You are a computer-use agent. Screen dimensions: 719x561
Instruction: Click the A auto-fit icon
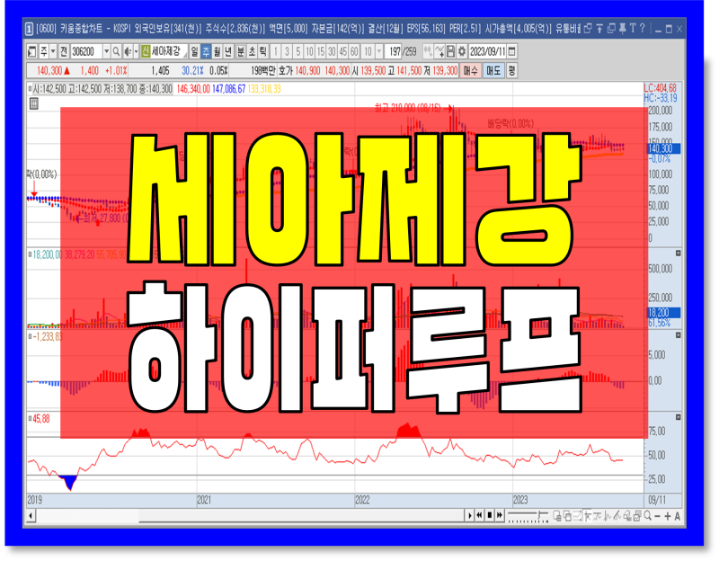click(x=678, y=517)
